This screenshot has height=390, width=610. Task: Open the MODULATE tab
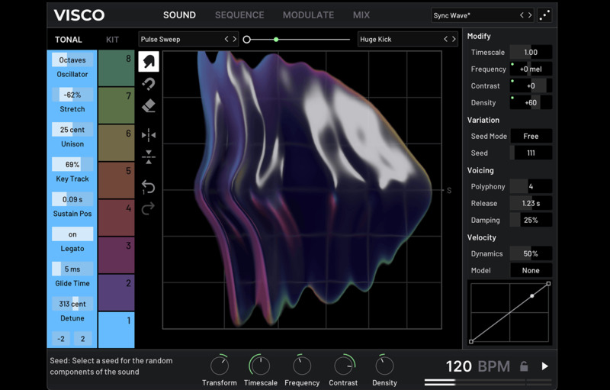click(x=308, y=15)
